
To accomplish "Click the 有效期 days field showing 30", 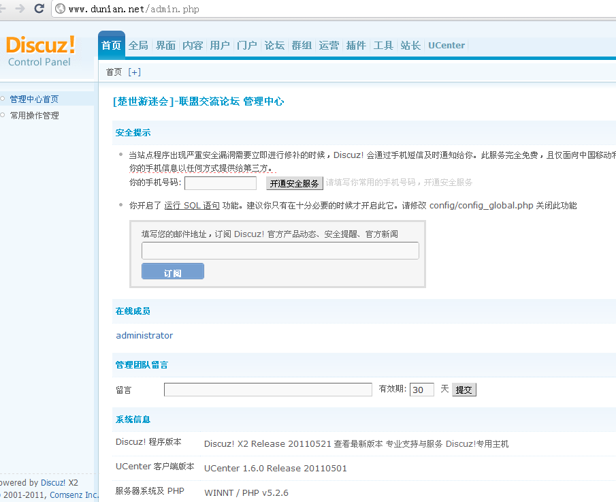I will point(422,390).
